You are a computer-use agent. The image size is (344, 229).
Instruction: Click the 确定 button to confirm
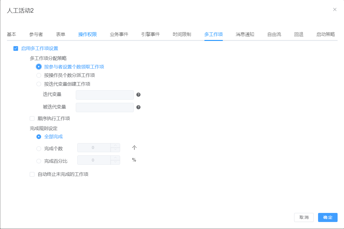click(328, 218)
